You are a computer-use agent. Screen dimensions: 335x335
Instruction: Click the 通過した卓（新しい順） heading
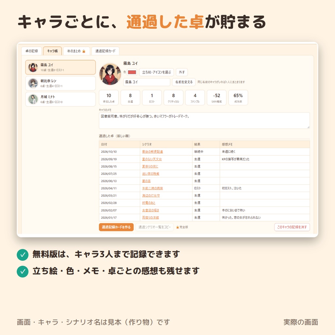point(115,136)
